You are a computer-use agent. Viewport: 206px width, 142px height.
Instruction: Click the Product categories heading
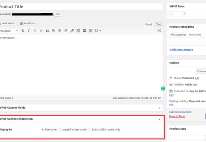pyautogui.click(x=181, y=27)
